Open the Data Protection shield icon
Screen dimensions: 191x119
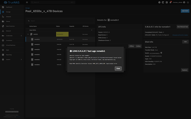(3, 26)
